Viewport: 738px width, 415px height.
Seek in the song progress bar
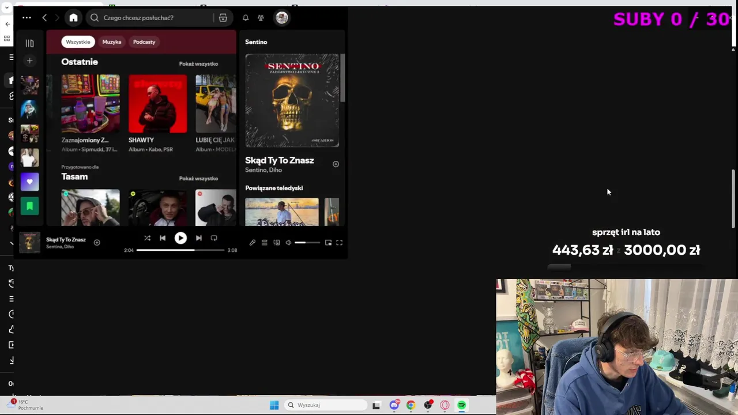tap(180, 250)
